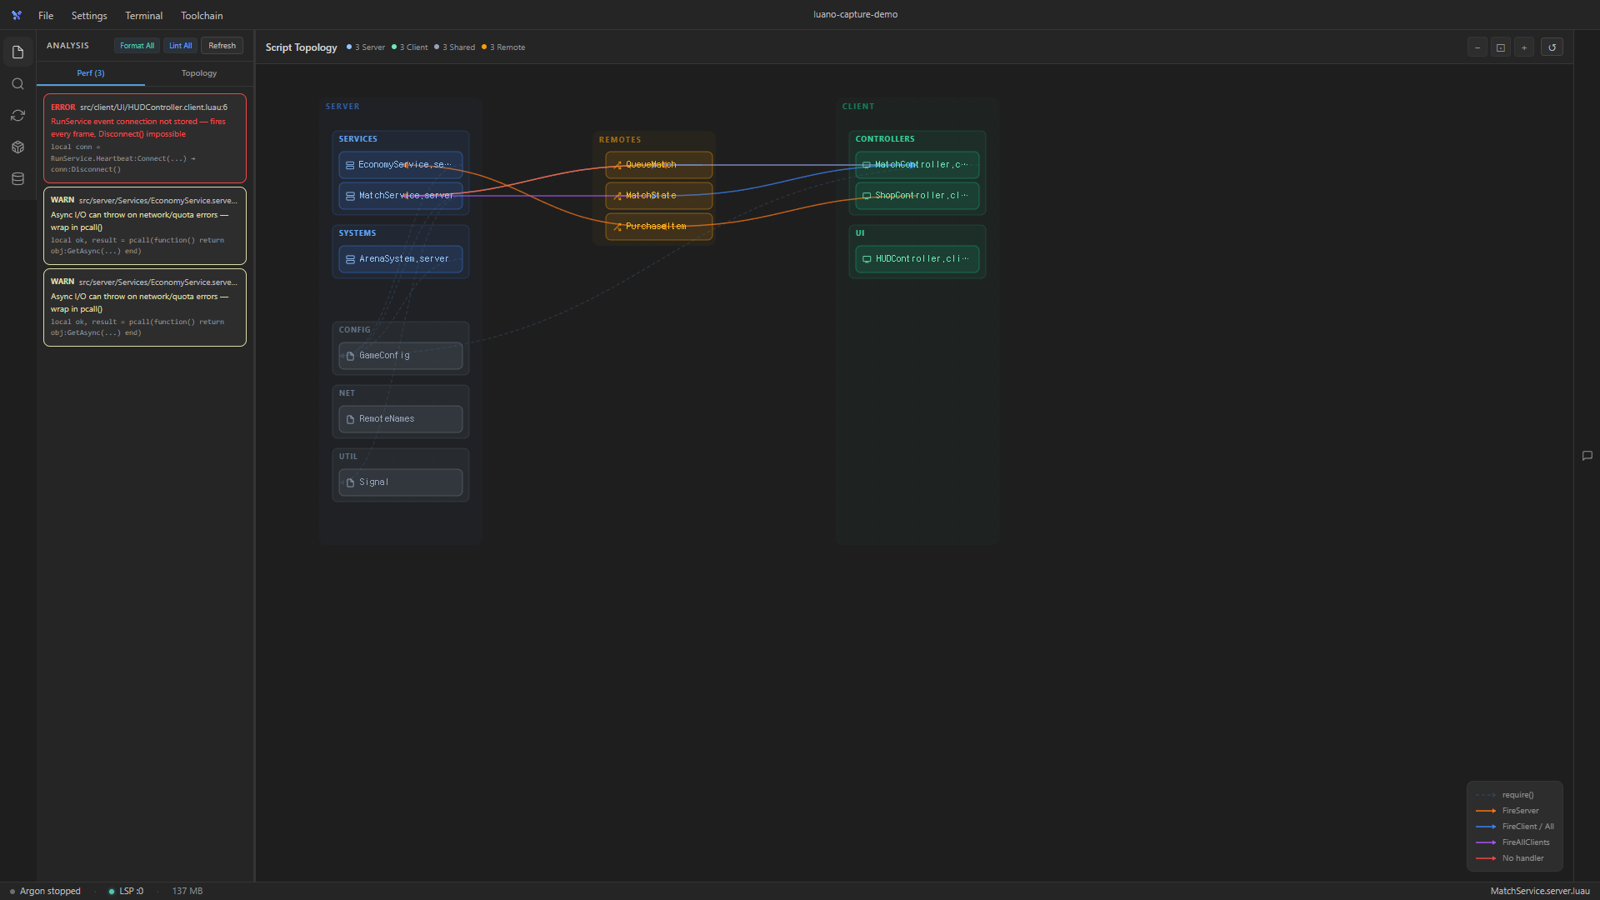Click the 137 MB memory status
Viewport: 1600px width, 900px height.
[x=187, y=892]
